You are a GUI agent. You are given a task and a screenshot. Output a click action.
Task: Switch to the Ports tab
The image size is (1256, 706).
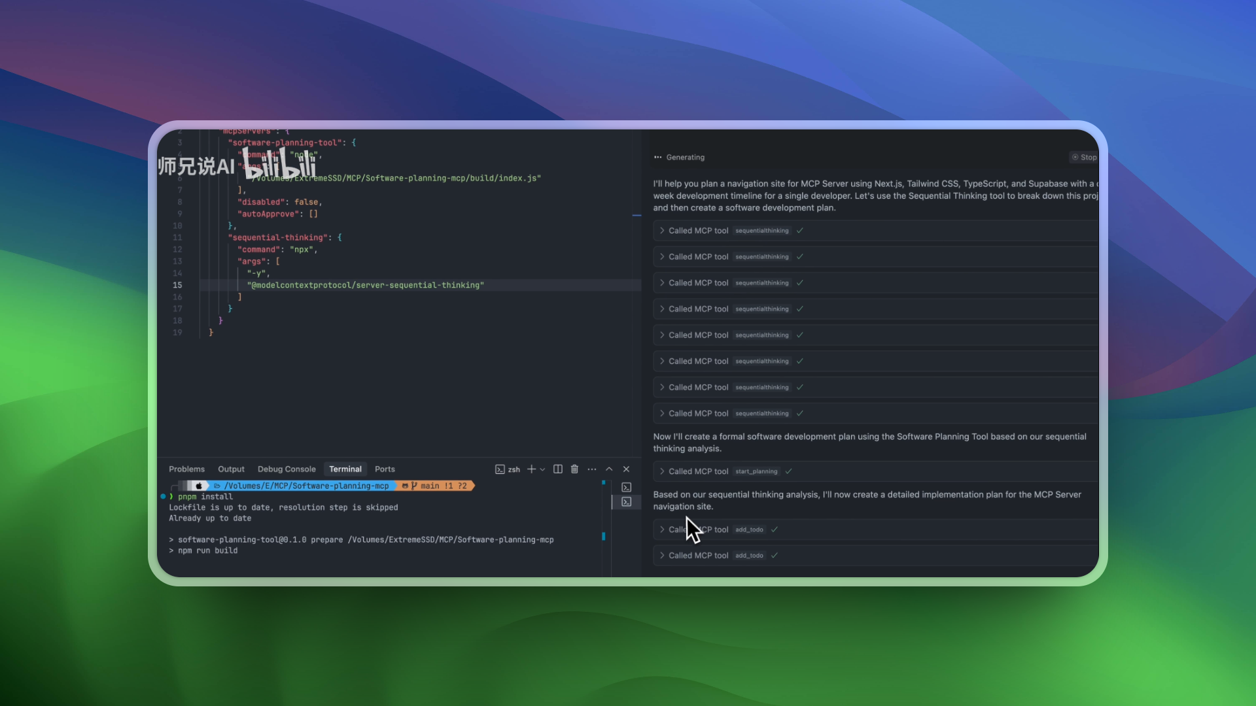tap(385, 469)
